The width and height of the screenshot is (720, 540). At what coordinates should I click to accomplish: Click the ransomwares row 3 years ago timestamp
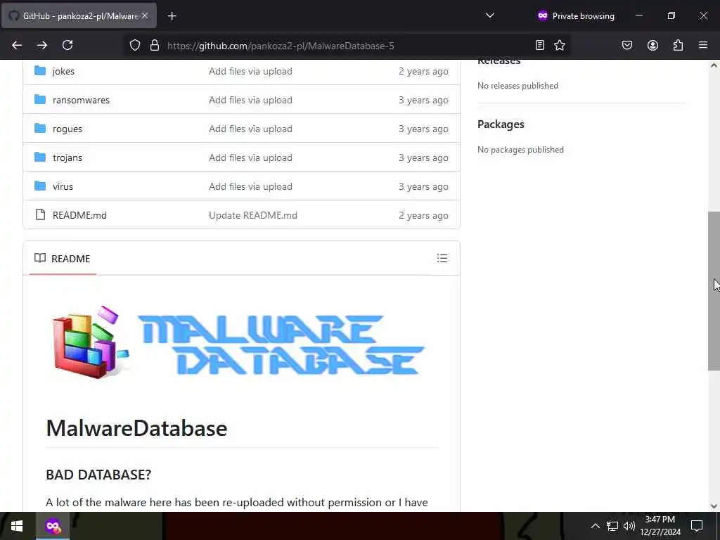click(423, 100)
